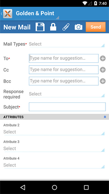
Task: Tap the Android back navigation button
Action: tap(23, 187)
